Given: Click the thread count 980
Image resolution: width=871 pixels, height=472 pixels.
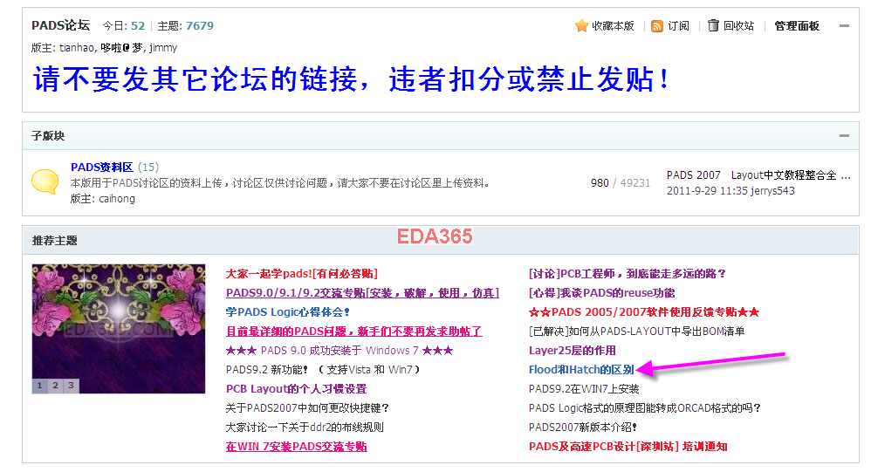Looking at the screenshot, I should pos(600,183).
